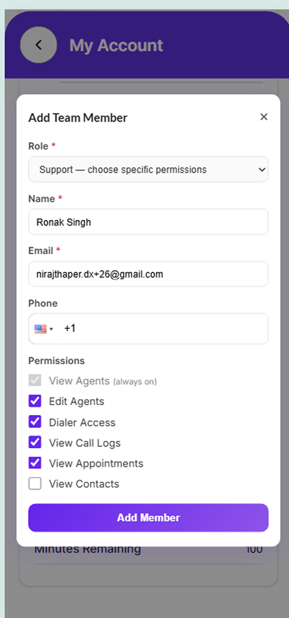The image size is (289, 618).
Task: Focus the Name field with Ronak Singh
Action: pyautogui.click(x=148, y=222)
